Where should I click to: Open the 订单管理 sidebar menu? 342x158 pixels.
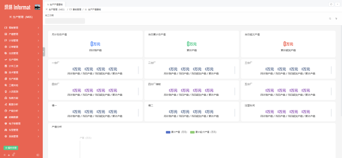click(21, 47)
